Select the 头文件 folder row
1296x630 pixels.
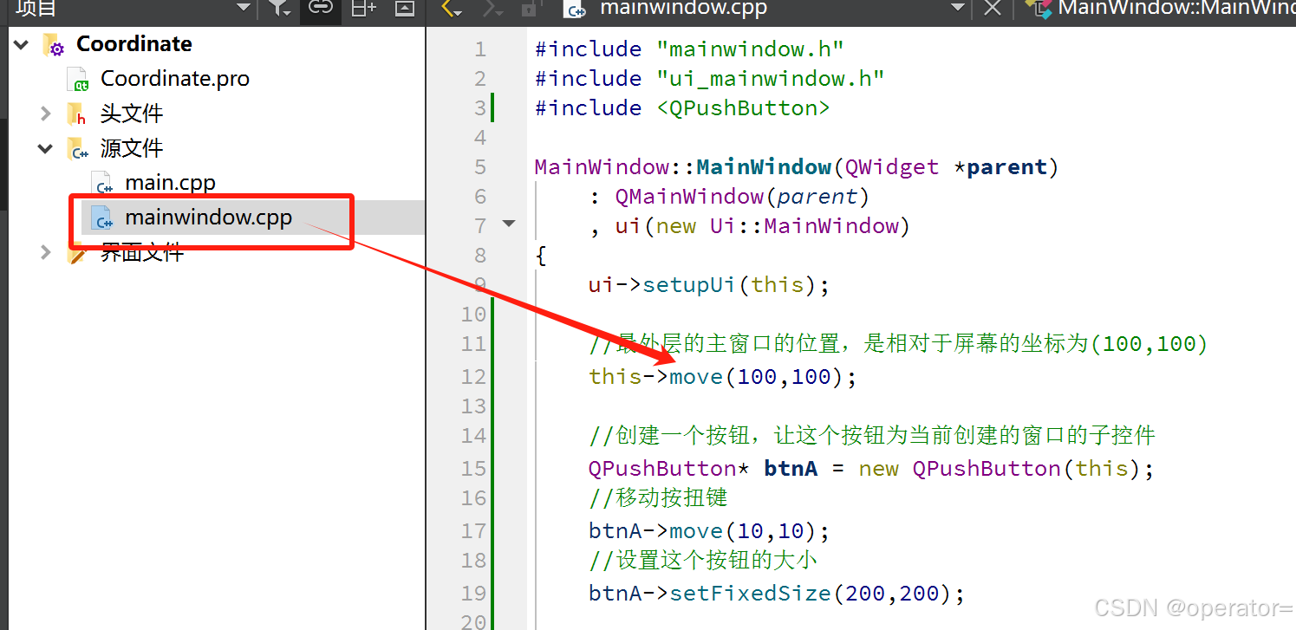[132, 114]
